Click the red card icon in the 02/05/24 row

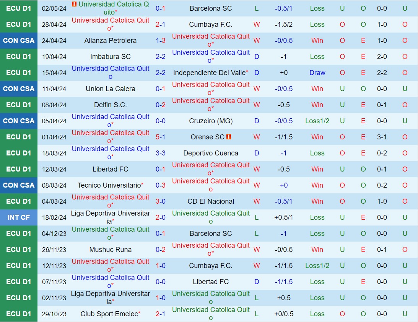(74, 4)
